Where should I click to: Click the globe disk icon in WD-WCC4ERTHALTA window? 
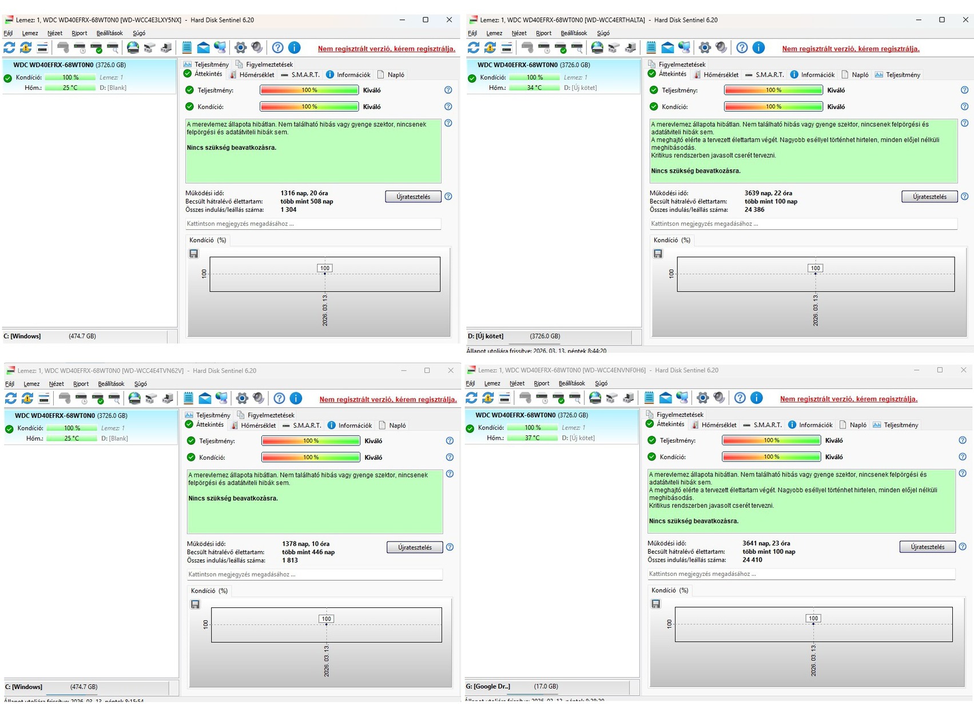click(x=597, y=47)
